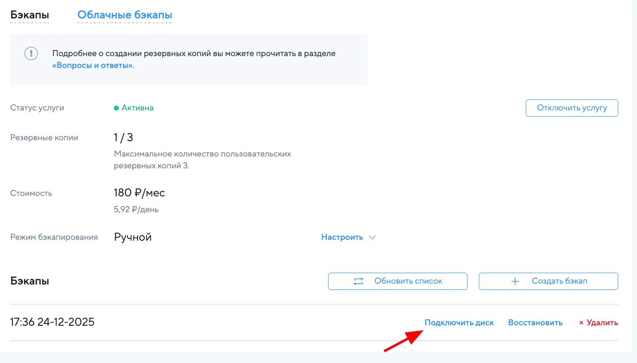Click the 180 ₽/мес price value
Image resolution: width=637 pixels, height=363 pixels.
139,193
